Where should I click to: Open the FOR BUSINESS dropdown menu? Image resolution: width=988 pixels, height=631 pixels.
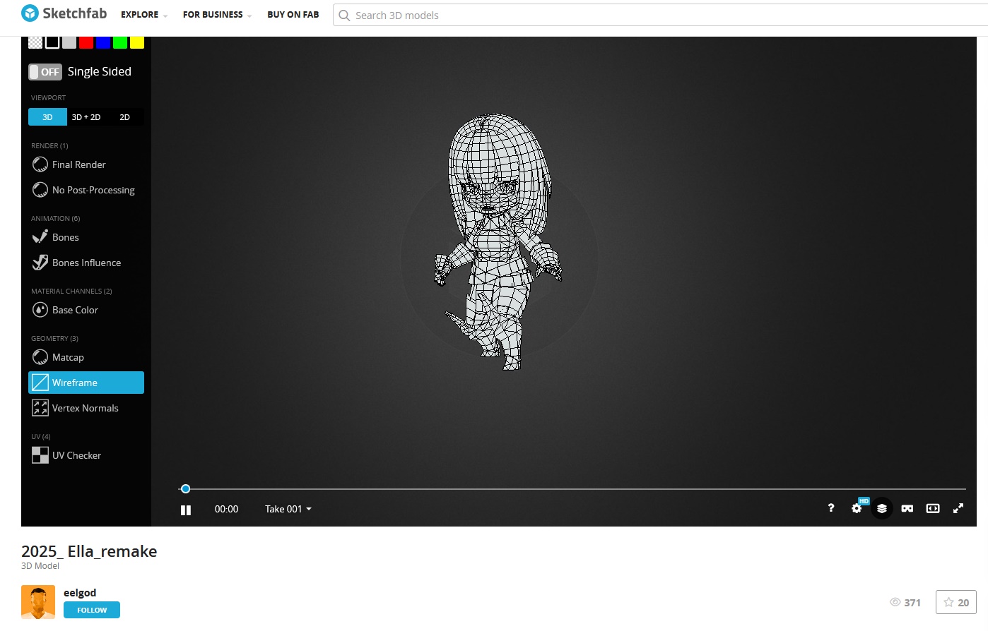click(x=217, y=15)
